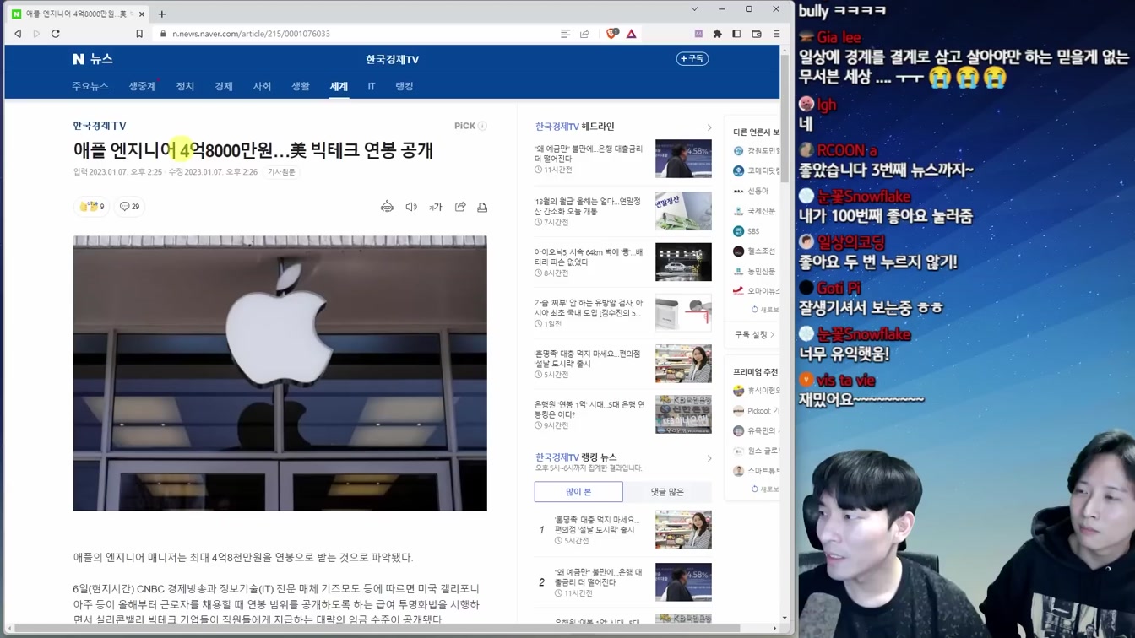The width and height of the screenshot is (1135, 638).
Task: Expand 한국경제TV 헤드라인 with the arrow
Action: [709, 127]
